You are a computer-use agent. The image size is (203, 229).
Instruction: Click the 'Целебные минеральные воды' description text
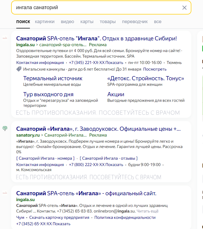click(x=52, y=85)
